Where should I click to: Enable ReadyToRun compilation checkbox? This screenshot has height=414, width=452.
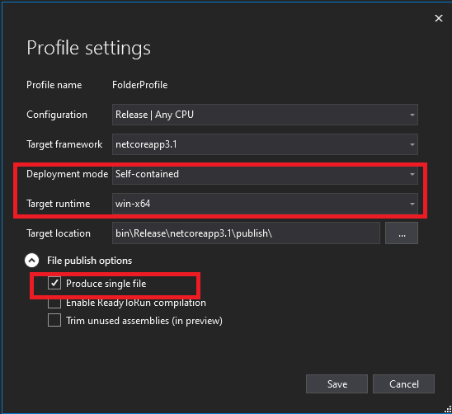(x=54, y=303)
